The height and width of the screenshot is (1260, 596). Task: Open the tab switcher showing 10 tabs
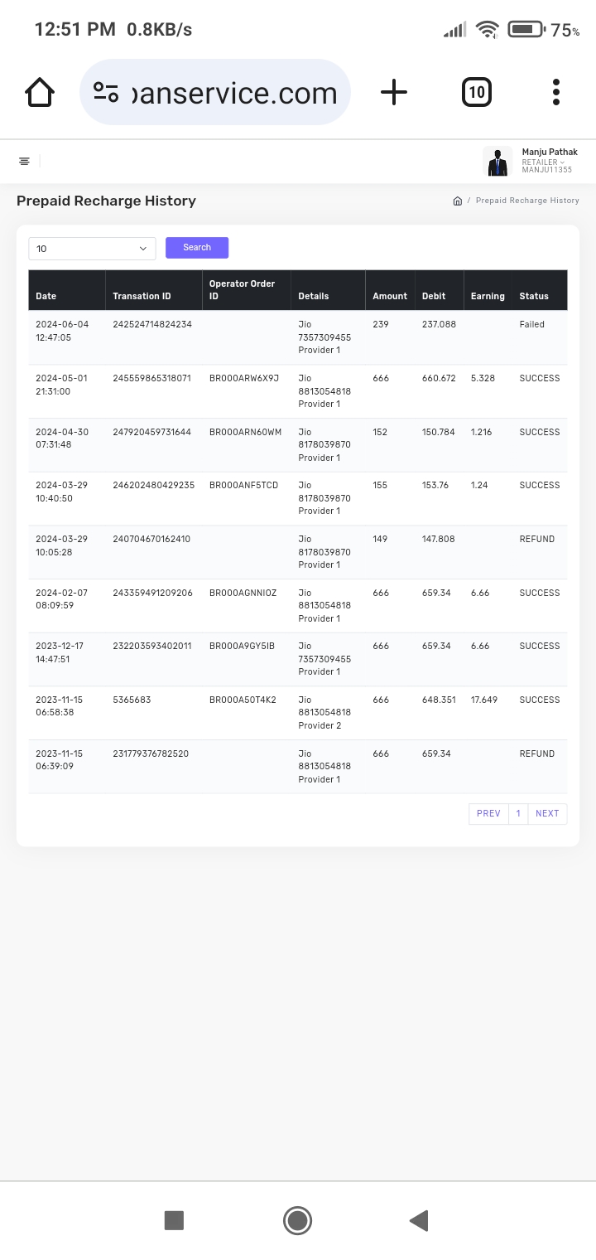477,92
